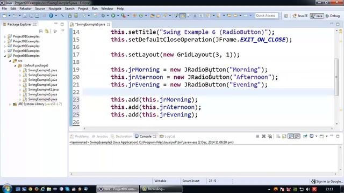344x193 pixels.
Task: Open the Navigate menu
Action: click(55, 9)
